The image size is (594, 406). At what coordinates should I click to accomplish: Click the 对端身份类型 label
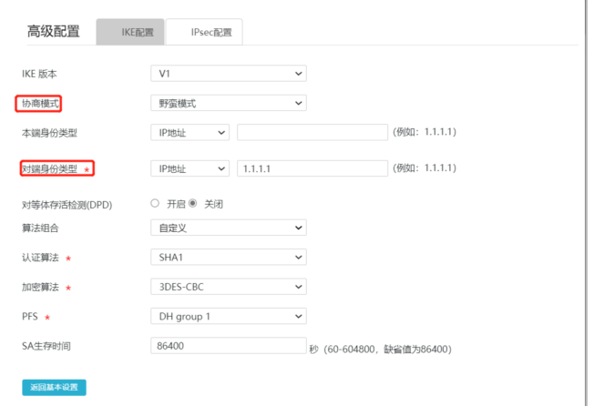[51, 169]
